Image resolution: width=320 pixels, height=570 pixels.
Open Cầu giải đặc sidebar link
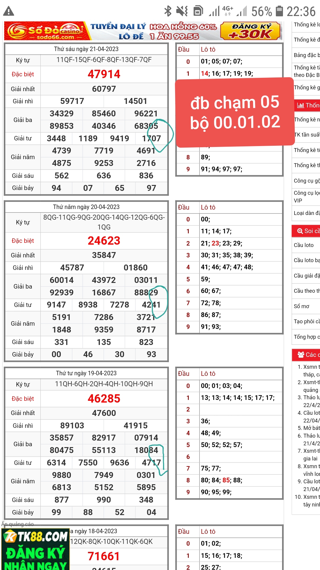306,276
